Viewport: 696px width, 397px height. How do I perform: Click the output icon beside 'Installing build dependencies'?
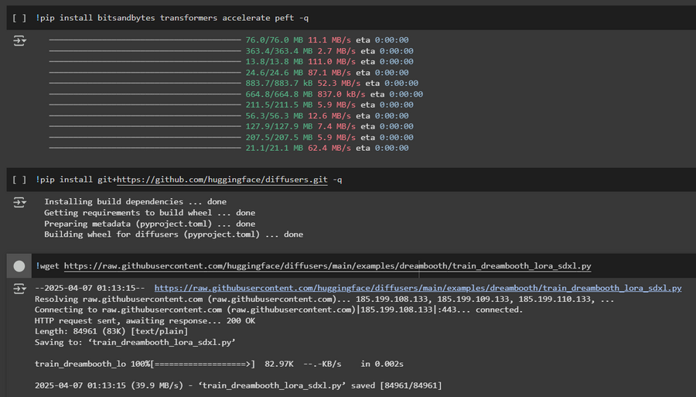coord(19,202)
